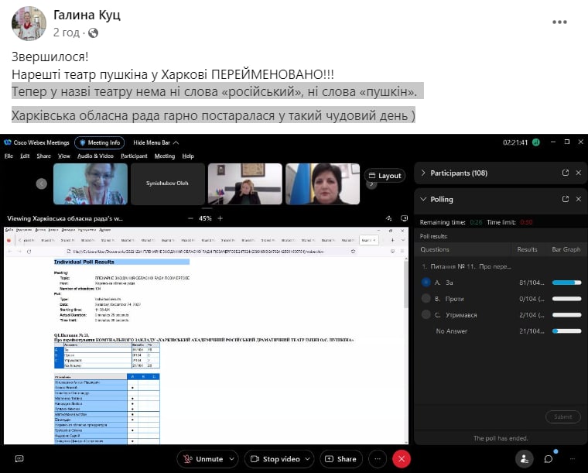This screenshot has width=588, height=473.
Task: Open more options ellipsis in meeting controls
Action: click(x=377, y=459)
